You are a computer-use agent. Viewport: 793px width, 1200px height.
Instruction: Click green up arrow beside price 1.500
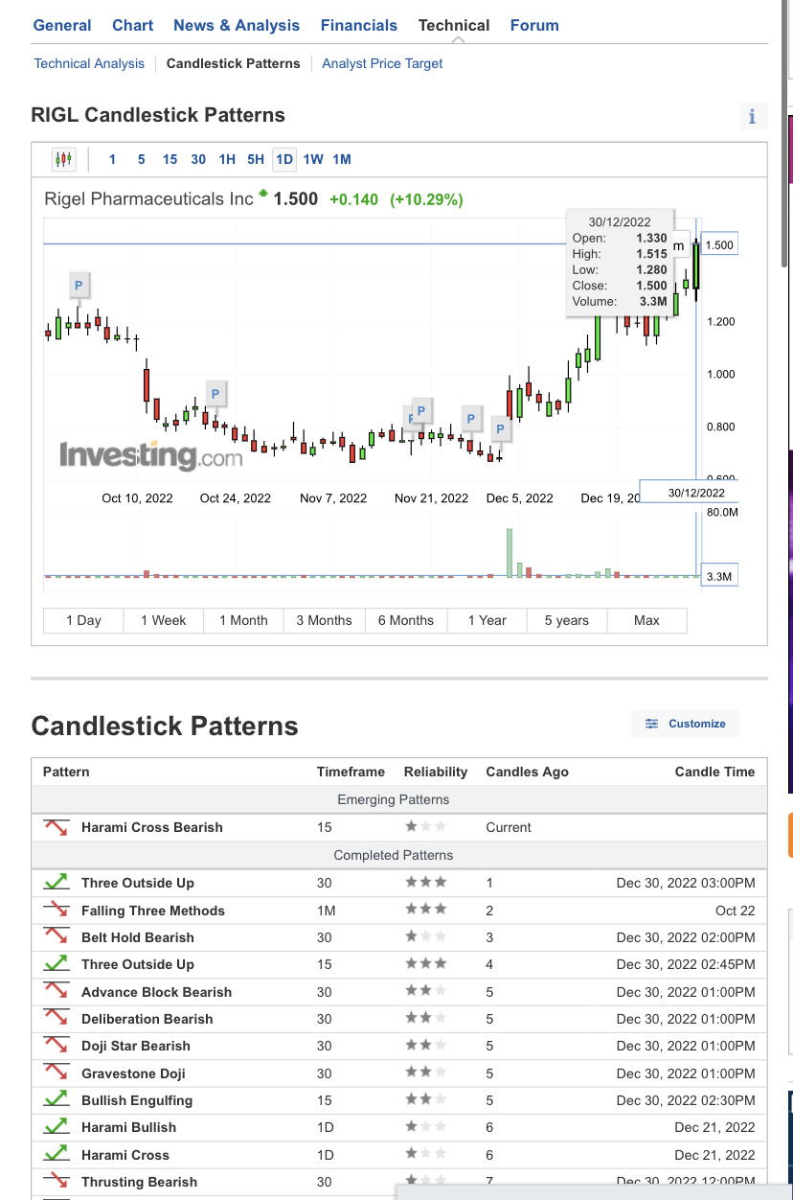(x=262, y=195)
